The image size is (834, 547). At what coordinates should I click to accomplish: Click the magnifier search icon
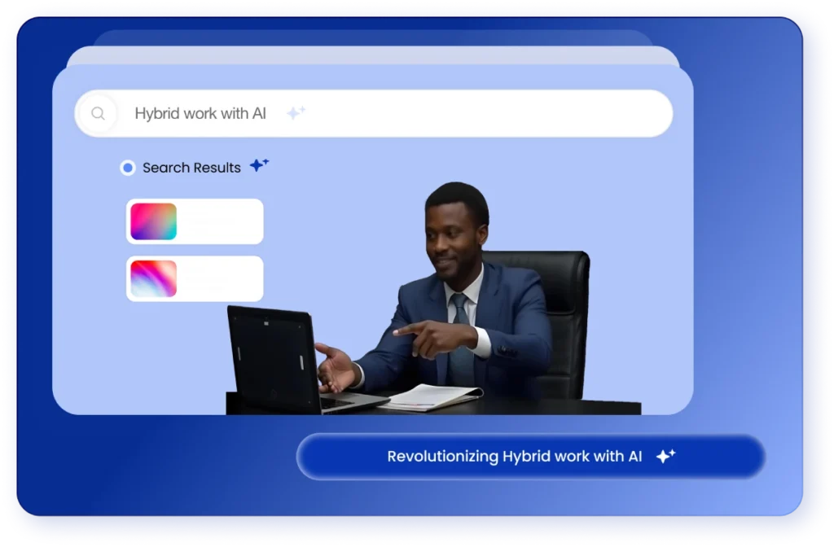[98, 113]
